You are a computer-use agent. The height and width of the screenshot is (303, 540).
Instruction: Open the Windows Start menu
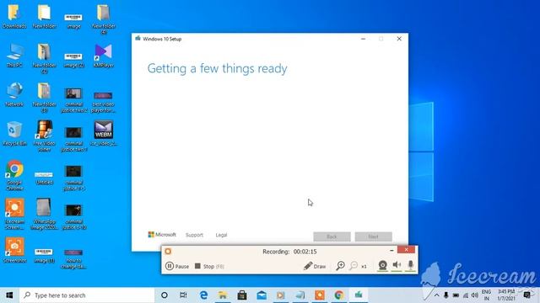(9, 295)
